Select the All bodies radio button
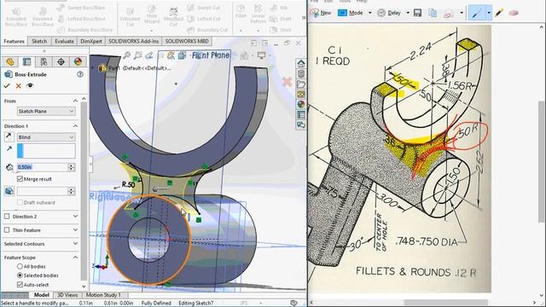Viewport: 546px width, 307px height. coord(20,266)
